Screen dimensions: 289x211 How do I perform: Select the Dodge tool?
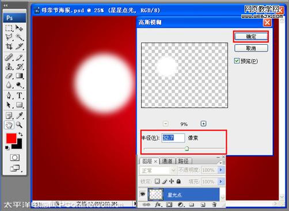pyautogui.click(x=20, y=85)
